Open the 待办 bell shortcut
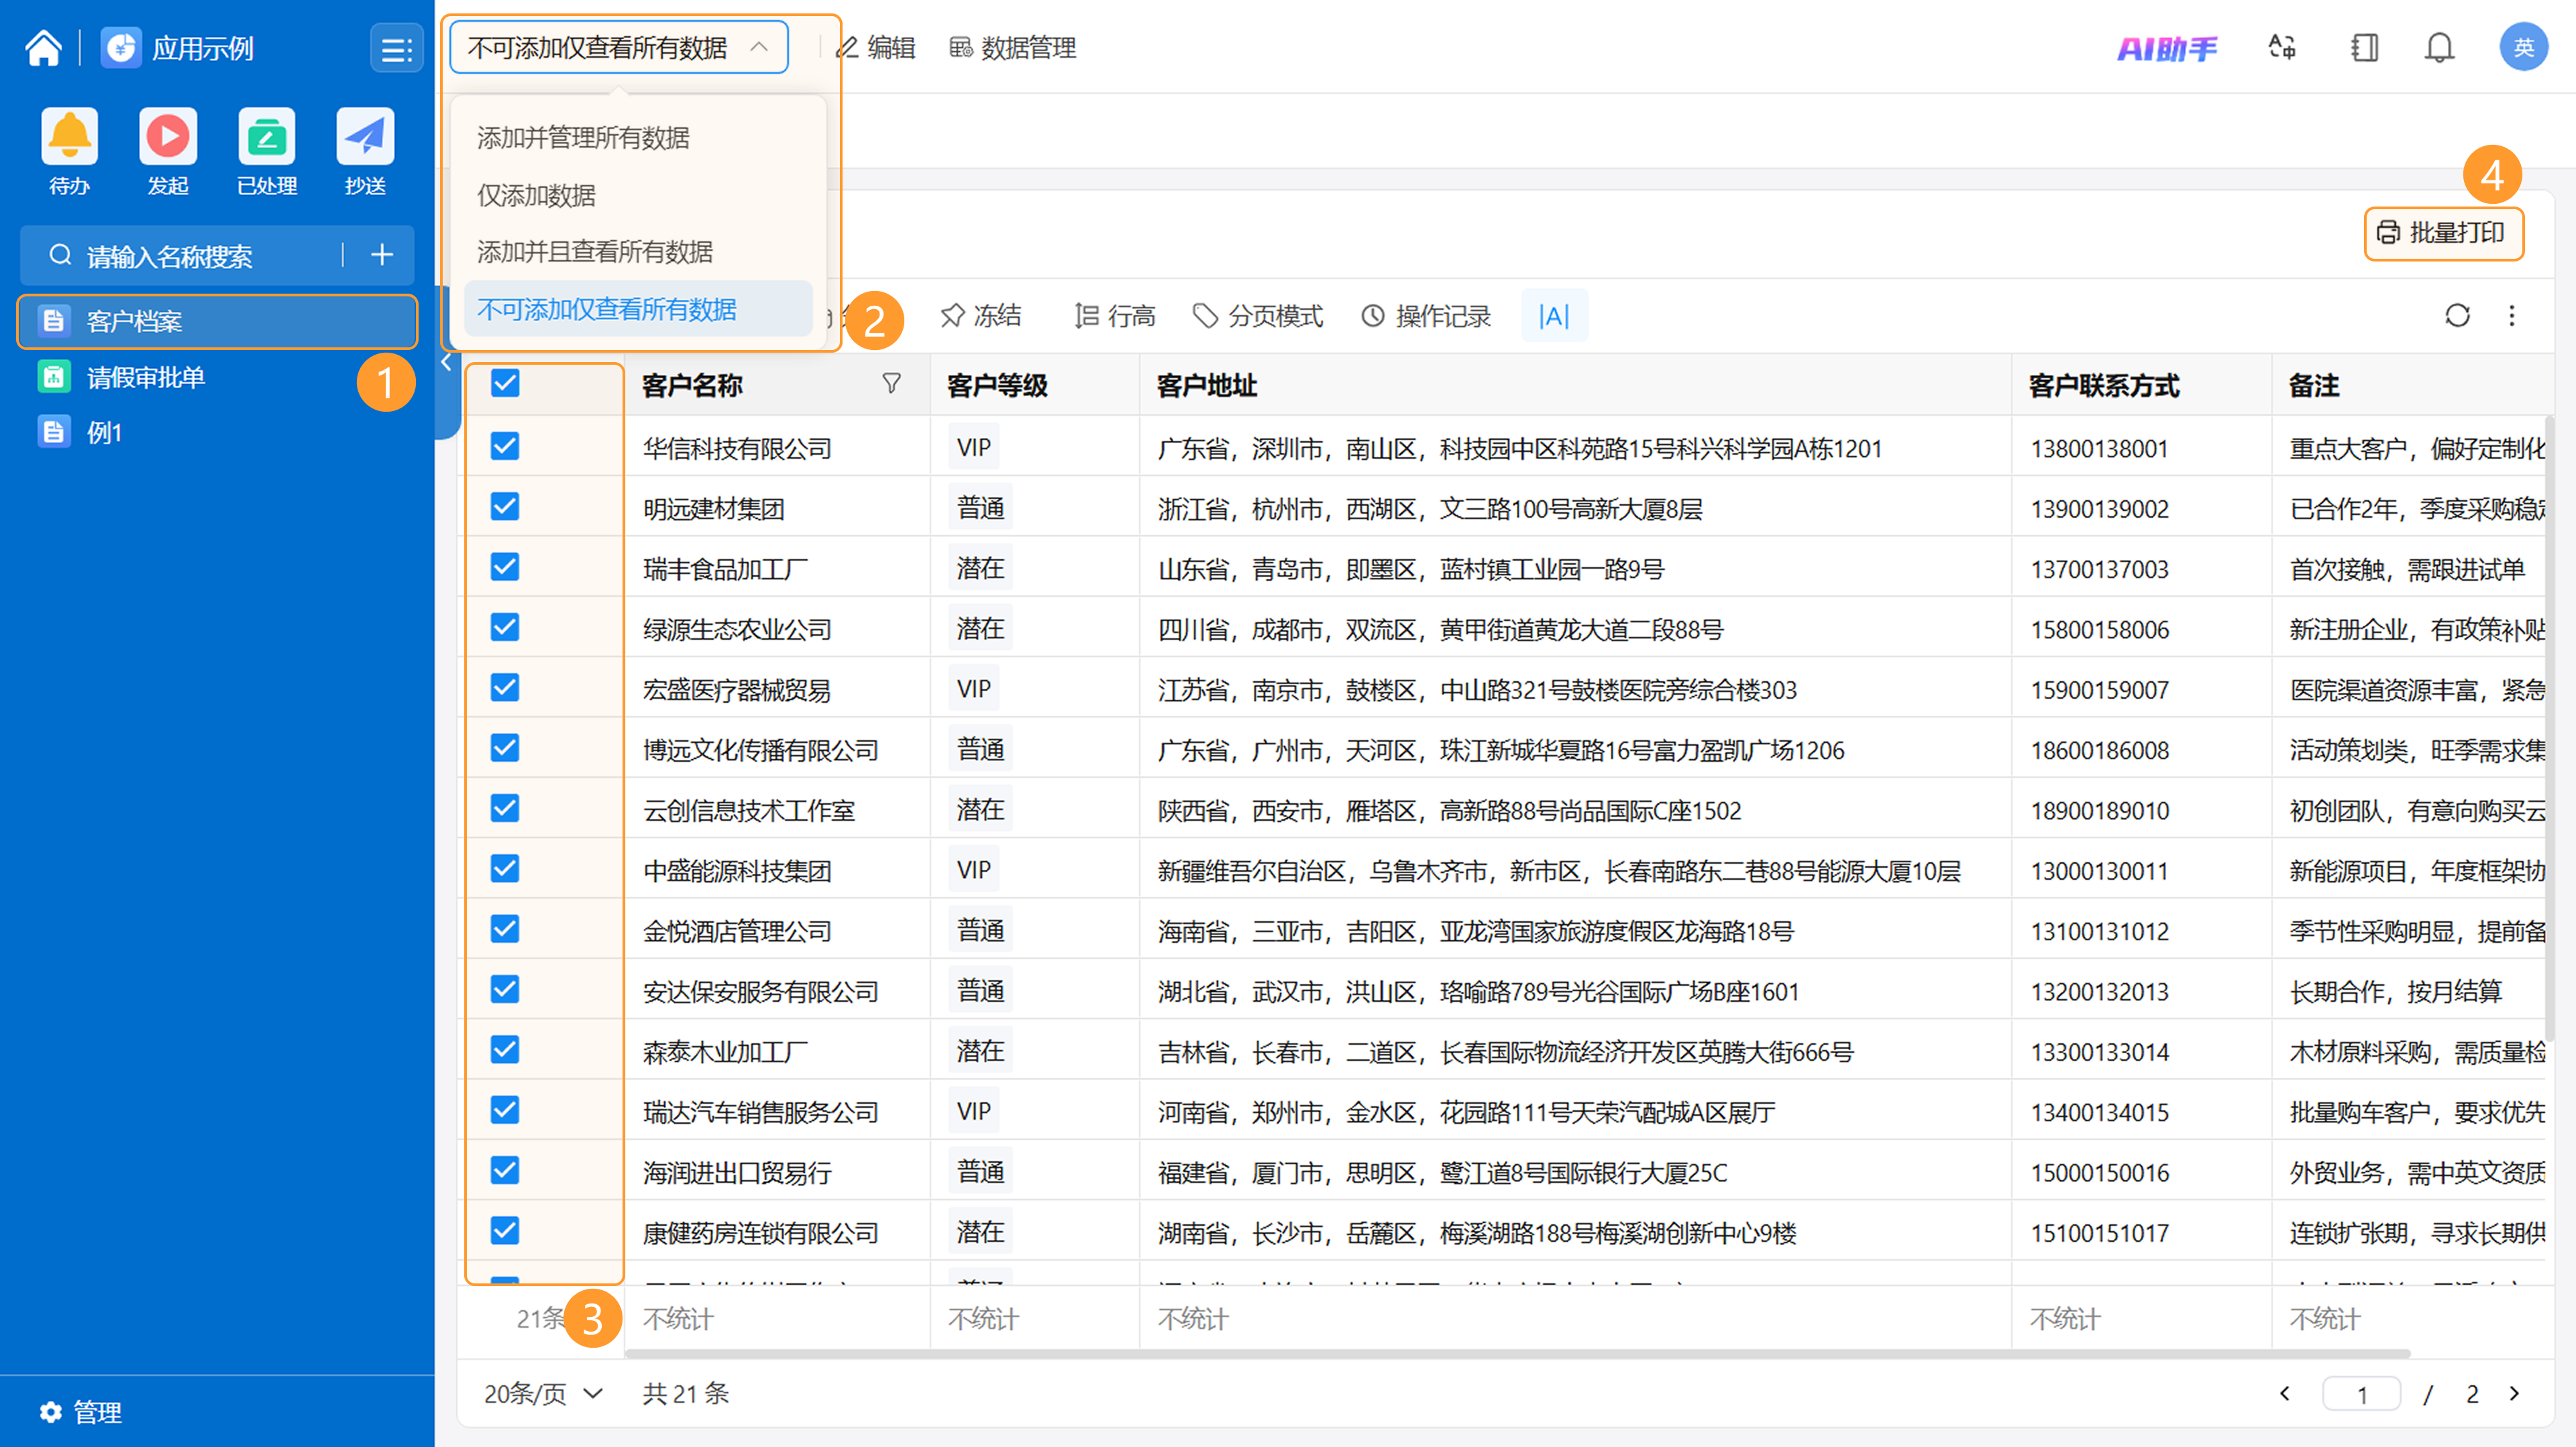Image resolution: width=2576 pixels, height=1447 pixels. [x=69, y=136]
